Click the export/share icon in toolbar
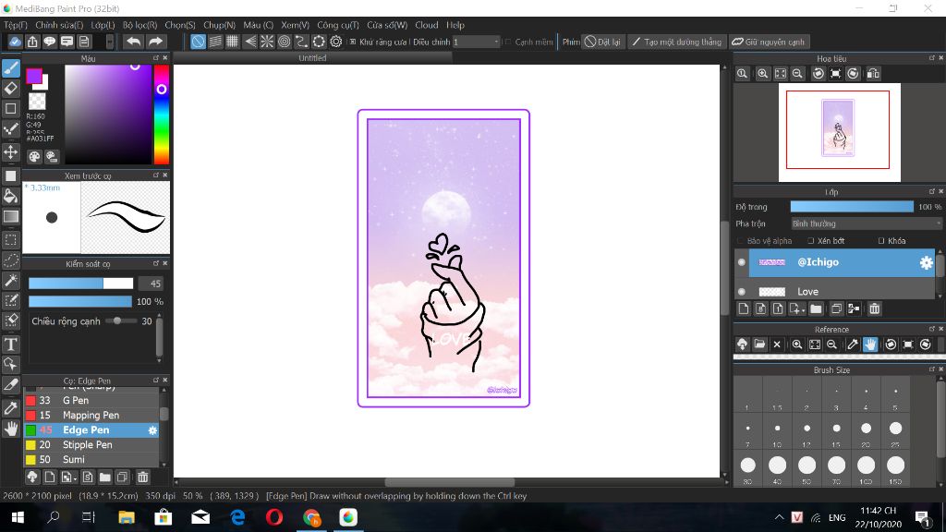 point(32,42)
